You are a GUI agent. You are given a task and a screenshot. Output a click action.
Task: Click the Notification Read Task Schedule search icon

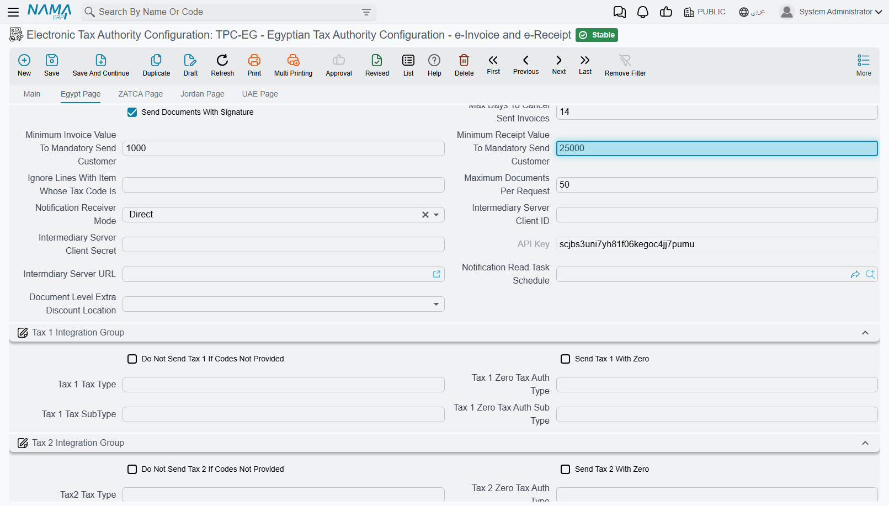click(x=870, y=274)
